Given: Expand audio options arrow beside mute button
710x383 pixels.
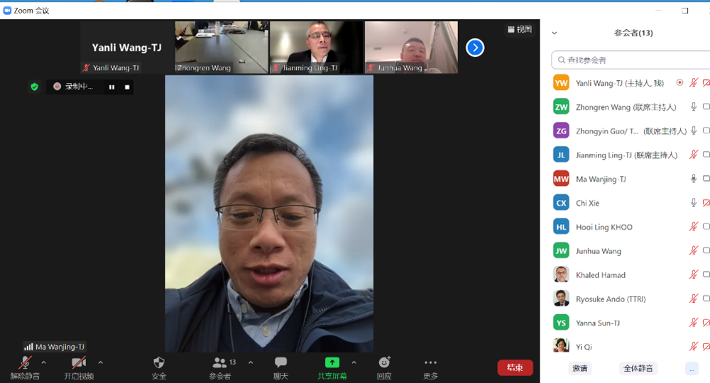Looking at the screenshot, I should [43, 362].
